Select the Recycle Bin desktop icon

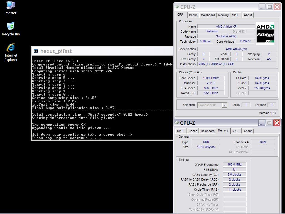click(x=11, y=29)
